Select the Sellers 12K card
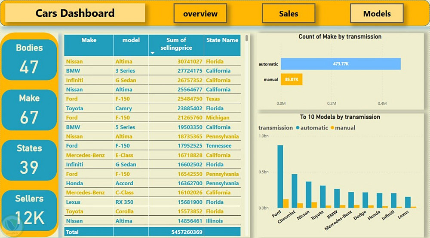Screen dimensions: 430x238 click(x=29, y=211)
